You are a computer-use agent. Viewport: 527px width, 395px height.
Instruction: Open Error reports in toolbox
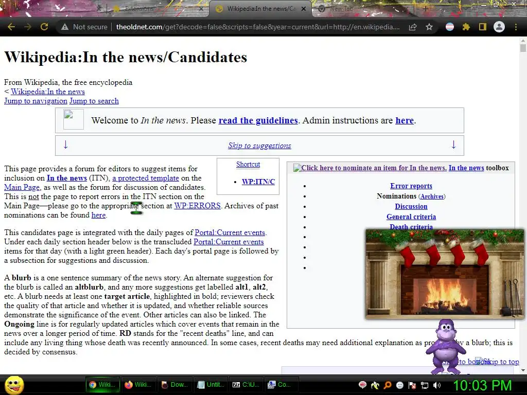point(411,186)
